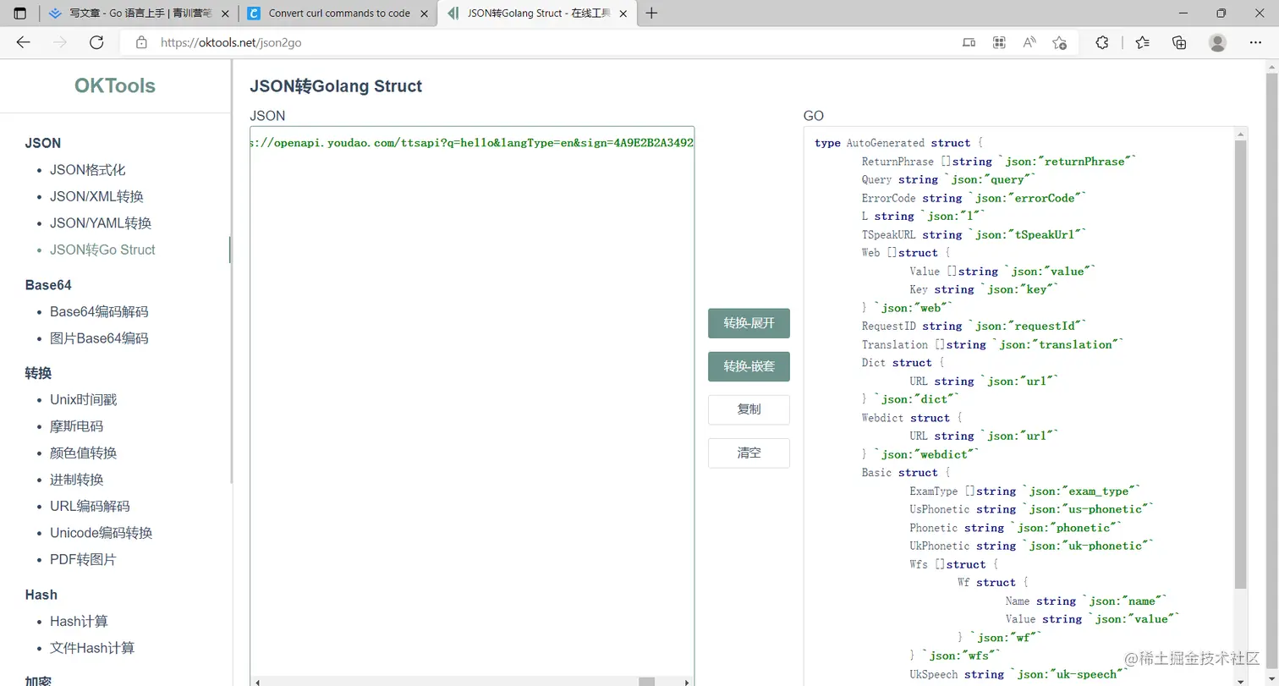Click the GO output panel scrollbar
The image size is (1279, 686).
pos(1241,338)
